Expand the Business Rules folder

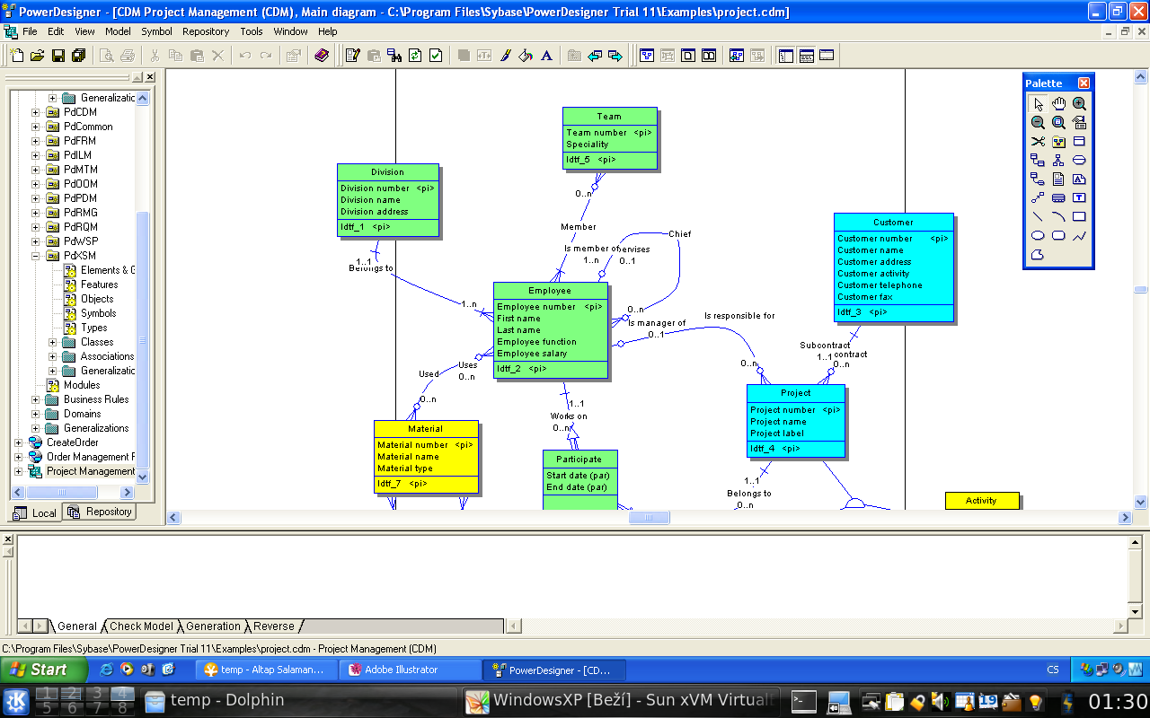click(36, 399)
